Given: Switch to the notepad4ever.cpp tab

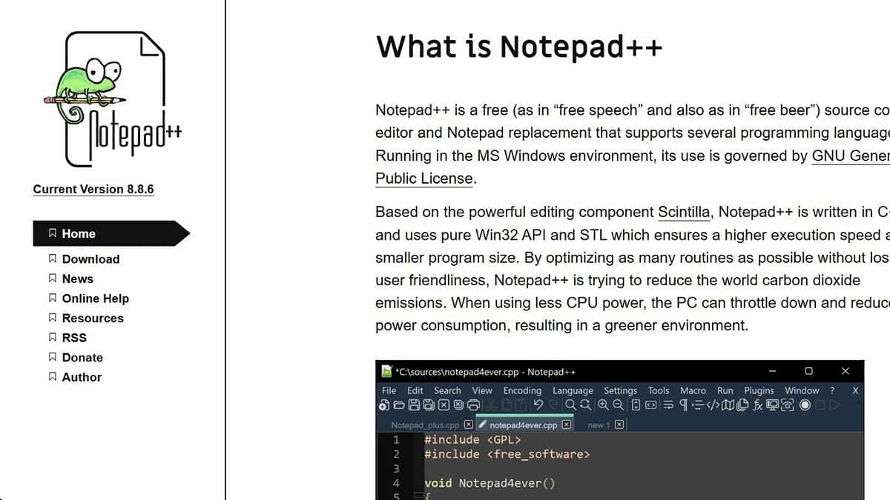Looking at the screenshot, I should 524,425.
